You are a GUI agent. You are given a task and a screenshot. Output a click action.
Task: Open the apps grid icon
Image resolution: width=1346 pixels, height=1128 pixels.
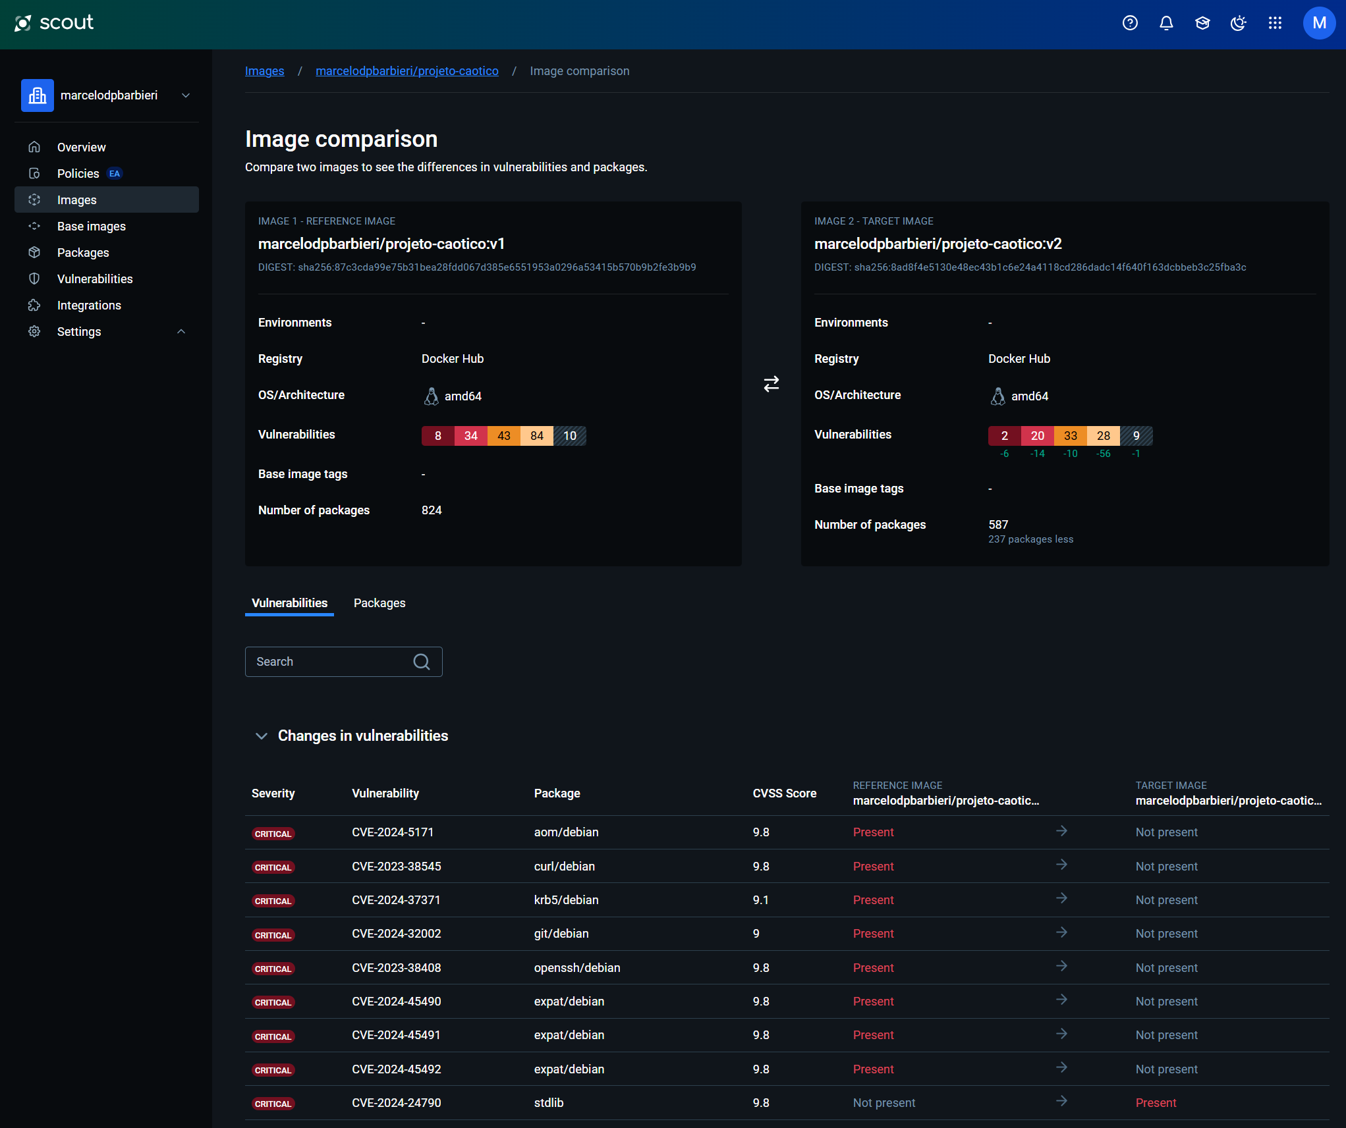point(1275,23)
